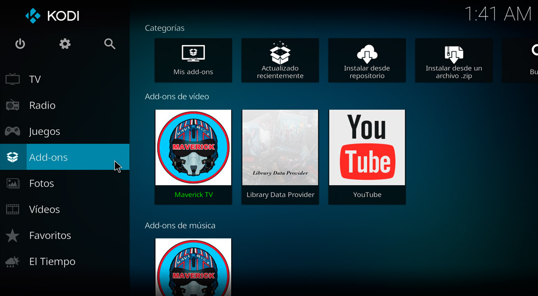Viewport: 538px width, 296px height.
Task: Click the zip file download icon
Action: 454,54
